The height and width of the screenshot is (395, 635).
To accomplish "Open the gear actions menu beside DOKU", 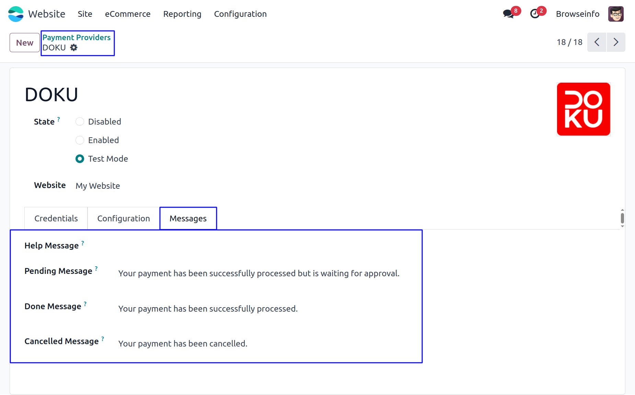I will (x=74, y=47).
